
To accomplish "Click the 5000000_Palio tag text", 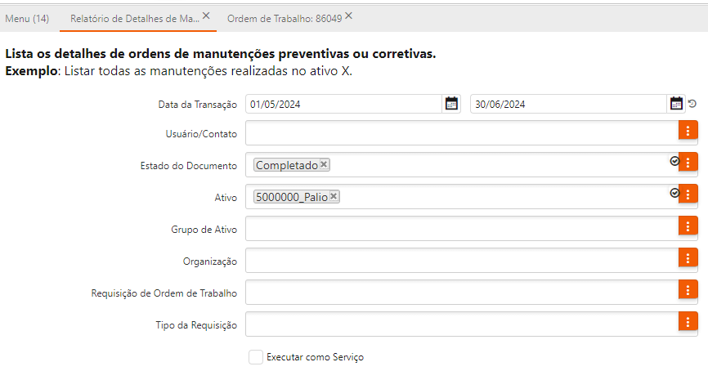I will [292, 197].
